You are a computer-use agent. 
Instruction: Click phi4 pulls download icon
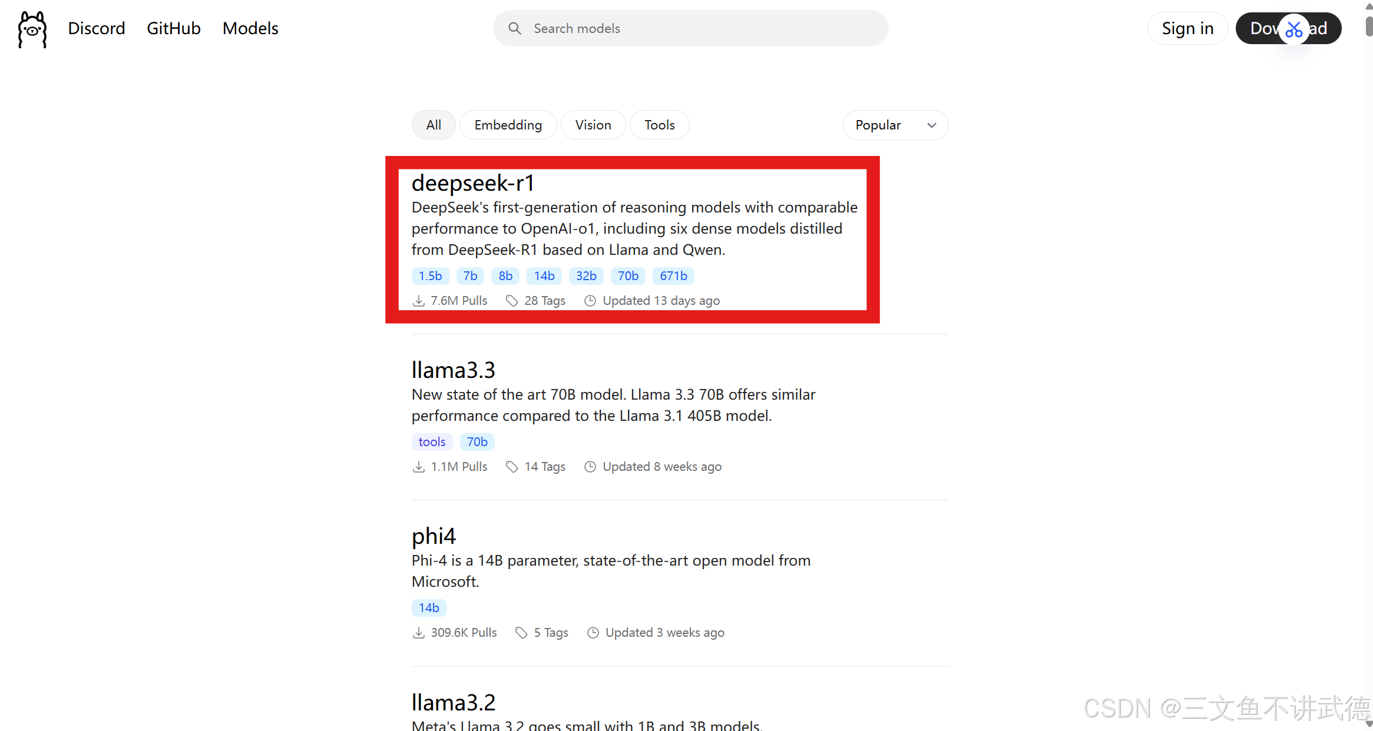tap(418, 633)
